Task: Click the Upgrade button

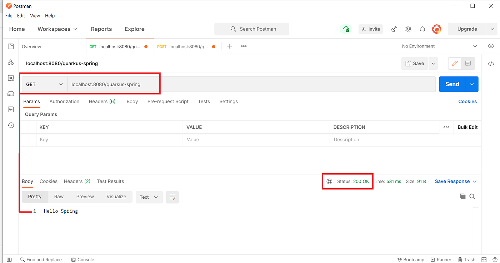Action: [x=467, y=29]
